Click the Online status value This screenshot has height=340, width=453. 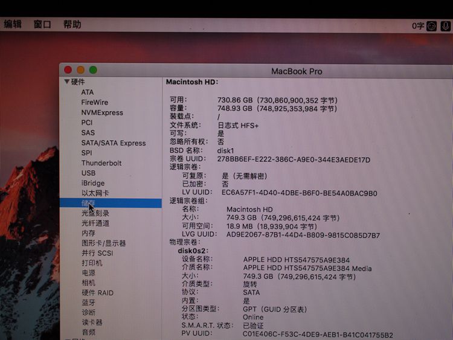[x=253, y=317]
